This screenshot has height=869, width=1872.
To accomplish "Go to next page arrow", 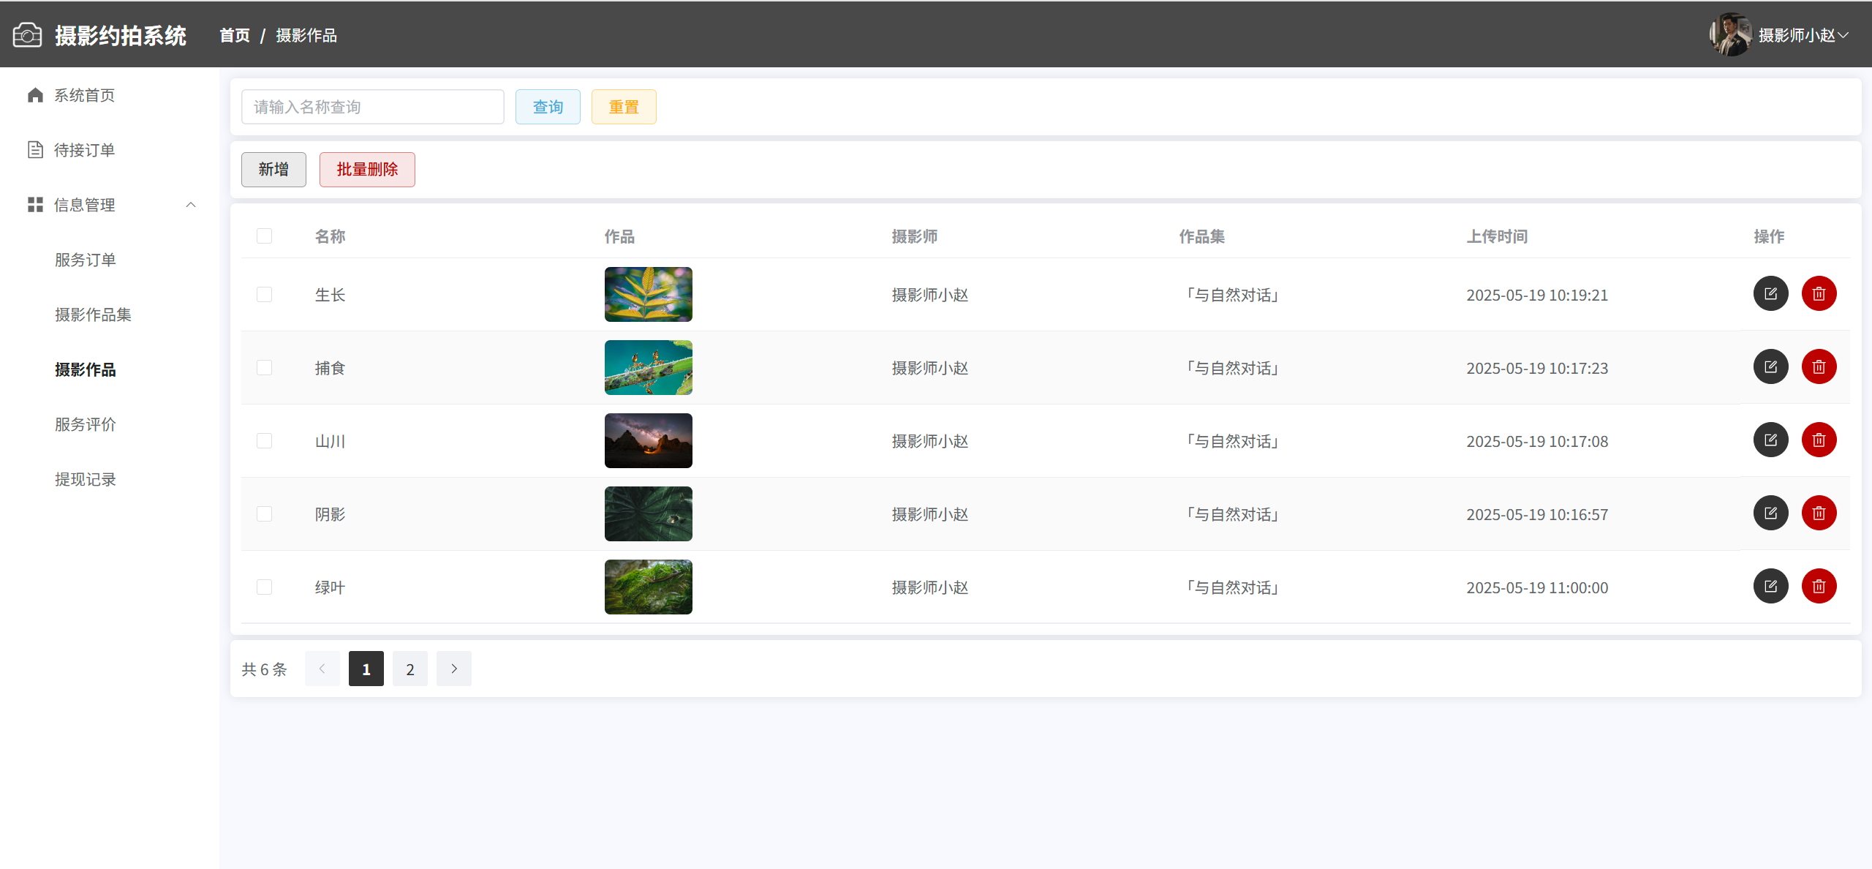I will (x=453, y=669).
